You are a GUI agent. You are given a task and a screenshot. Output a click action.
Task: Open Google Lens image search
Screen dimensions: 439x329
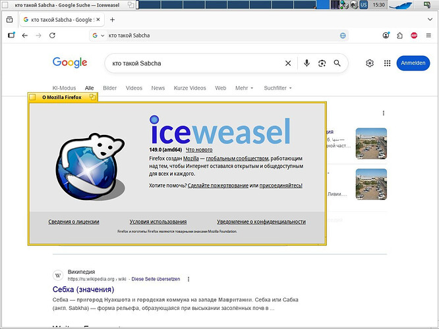[x=322, y=63]
